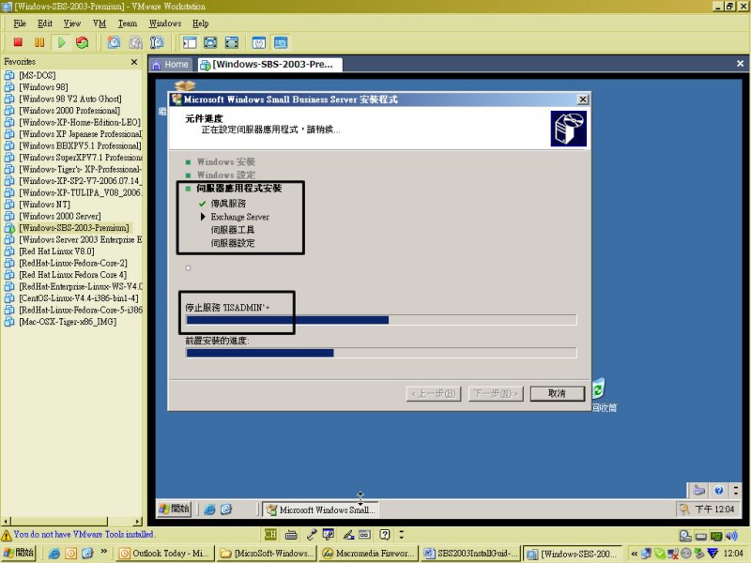Open the Help menu
The image size is (751, 563).
201,23
